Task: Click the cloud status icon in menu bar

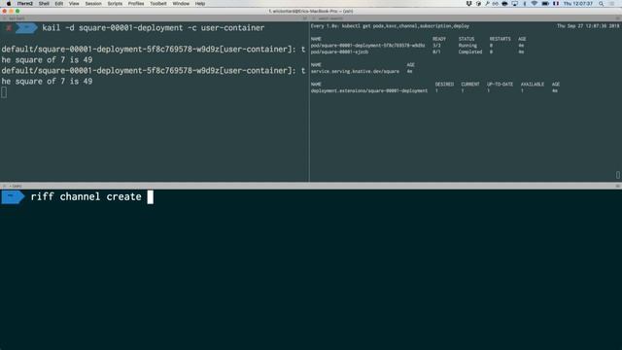Action: (504, 4)
